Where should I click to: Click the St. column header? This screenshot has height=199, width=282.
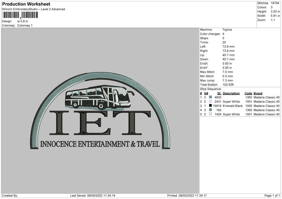(219, 93)
